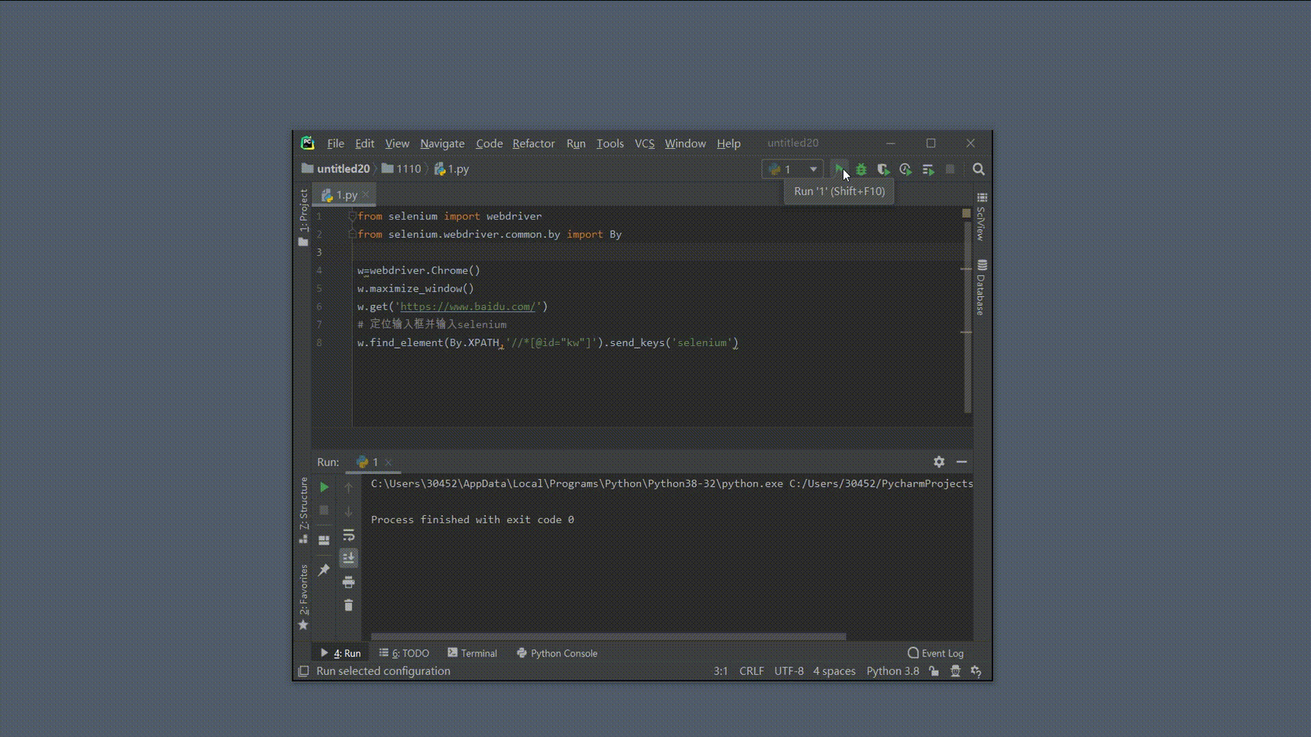Open the Python 3.8 interpreter selector
The image size is (1311, 737).
point(892,671)
